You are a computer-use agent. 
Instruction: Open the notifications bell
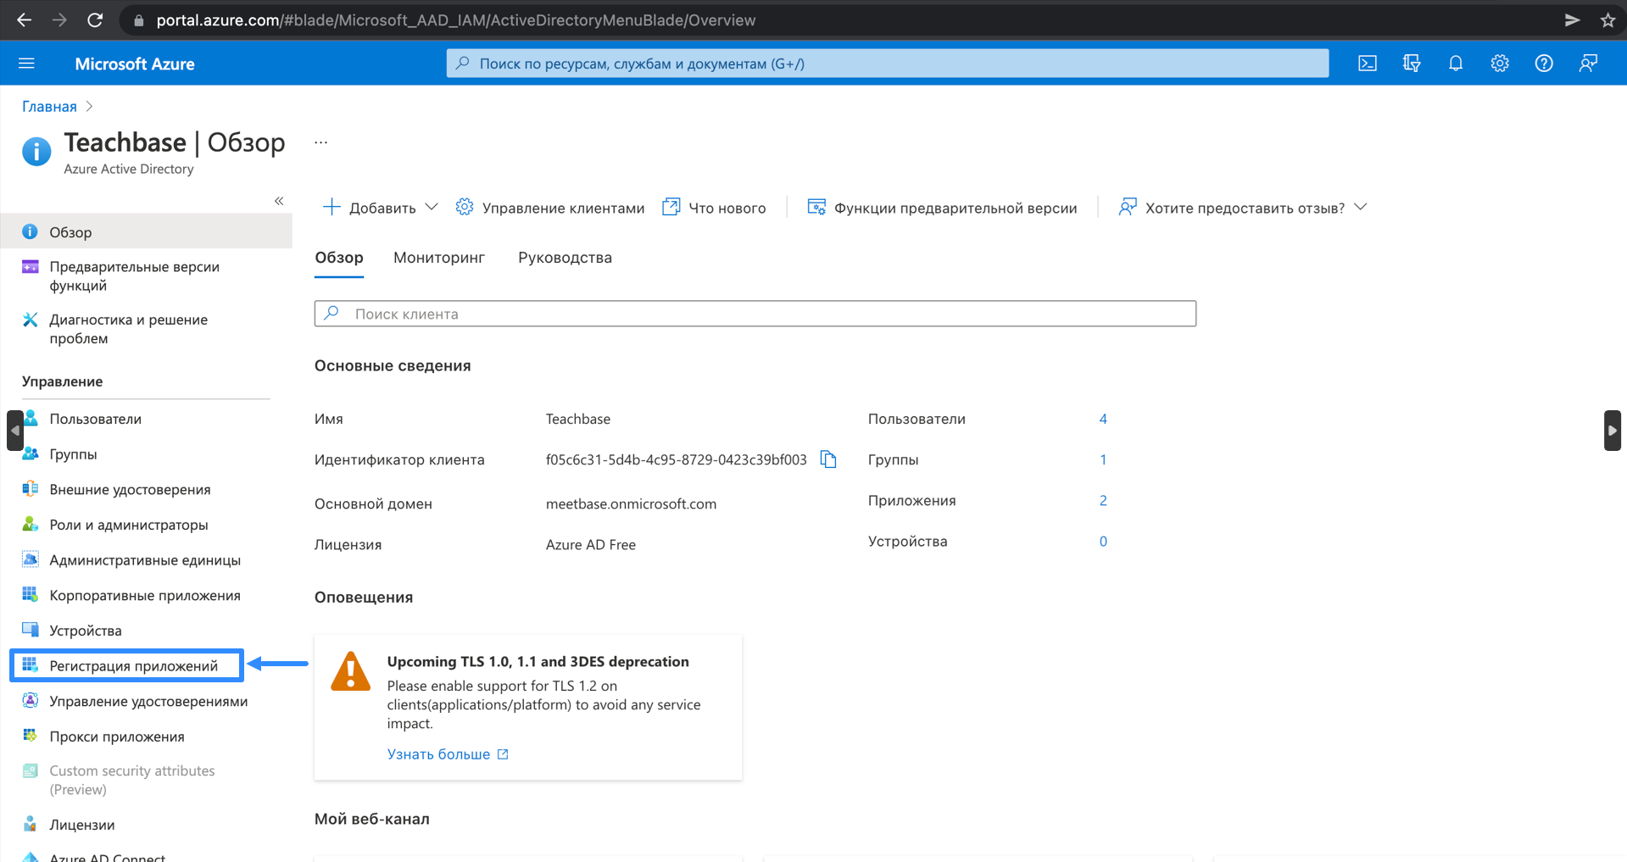click(1456, 64)
